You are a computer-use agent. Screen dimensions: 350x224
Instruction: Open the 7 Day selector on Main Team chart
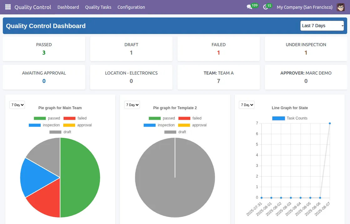[x=17, y=105]
